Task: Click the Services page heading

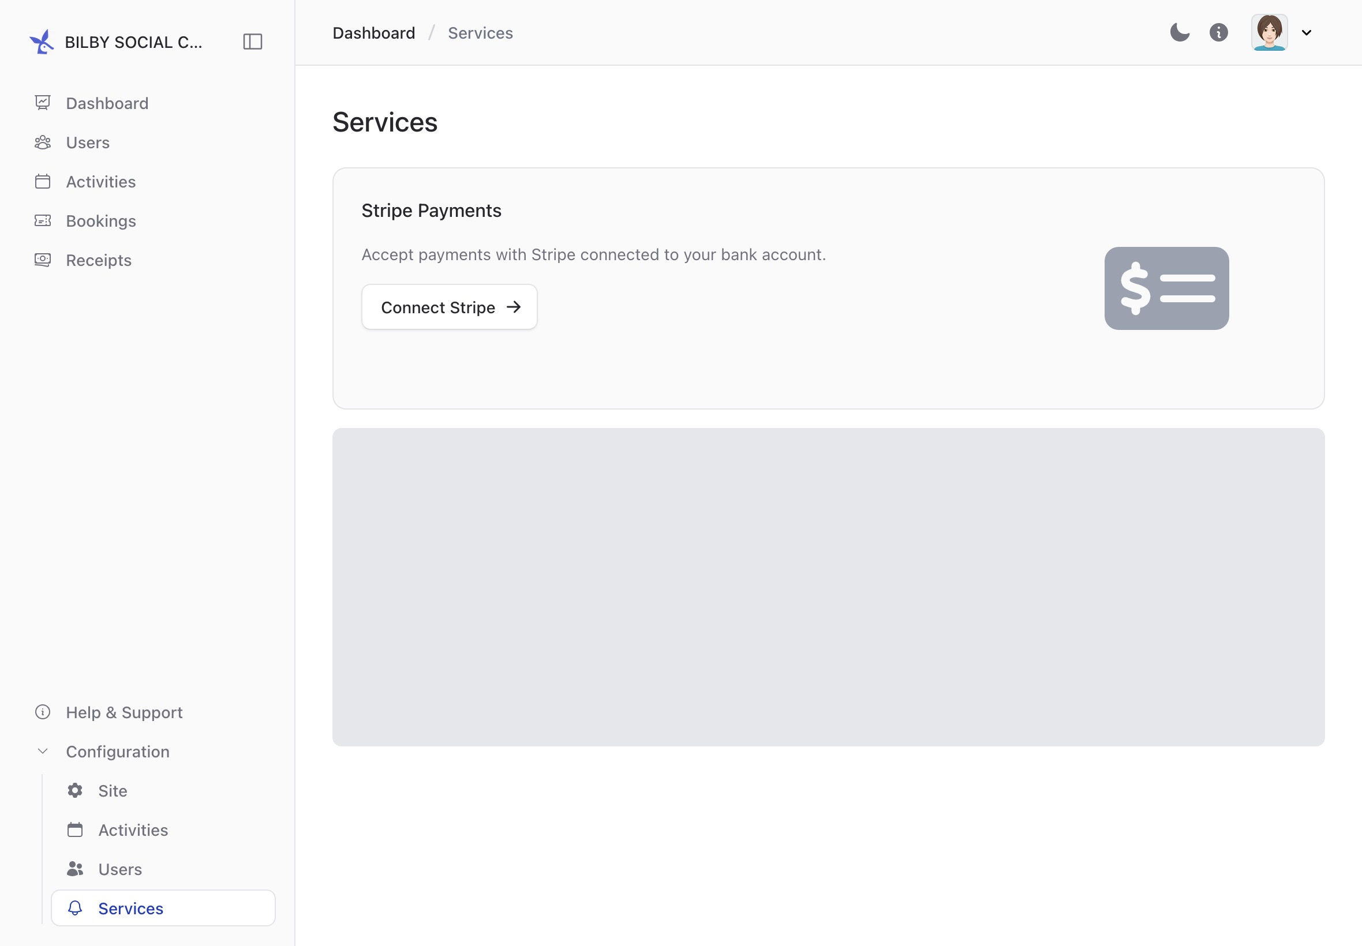Action: pos(385,122)
